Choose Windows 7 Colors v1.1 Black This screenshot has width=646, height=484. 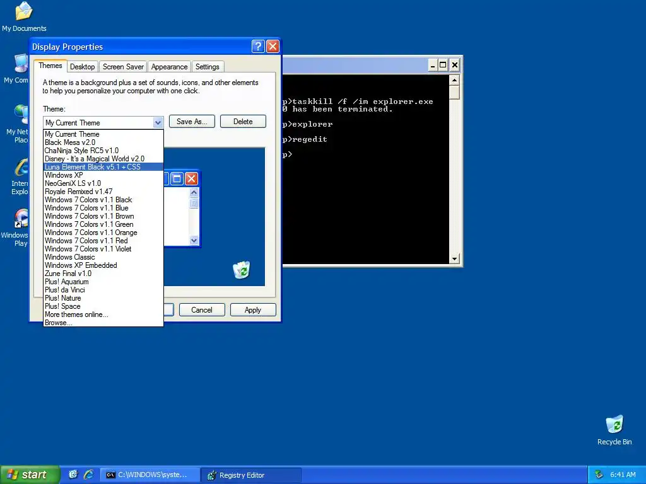(x=103, y=200)
